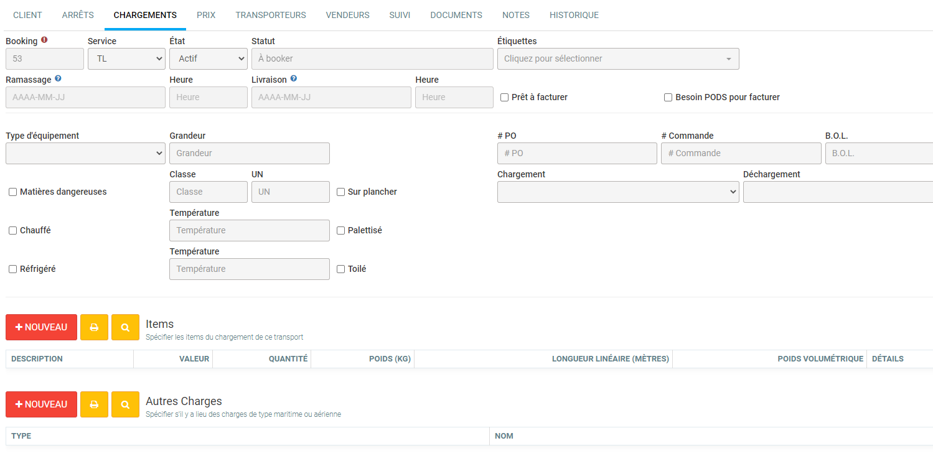
Task: Enable the Matières dangereuses checkbox
Action: click(13, 192)
